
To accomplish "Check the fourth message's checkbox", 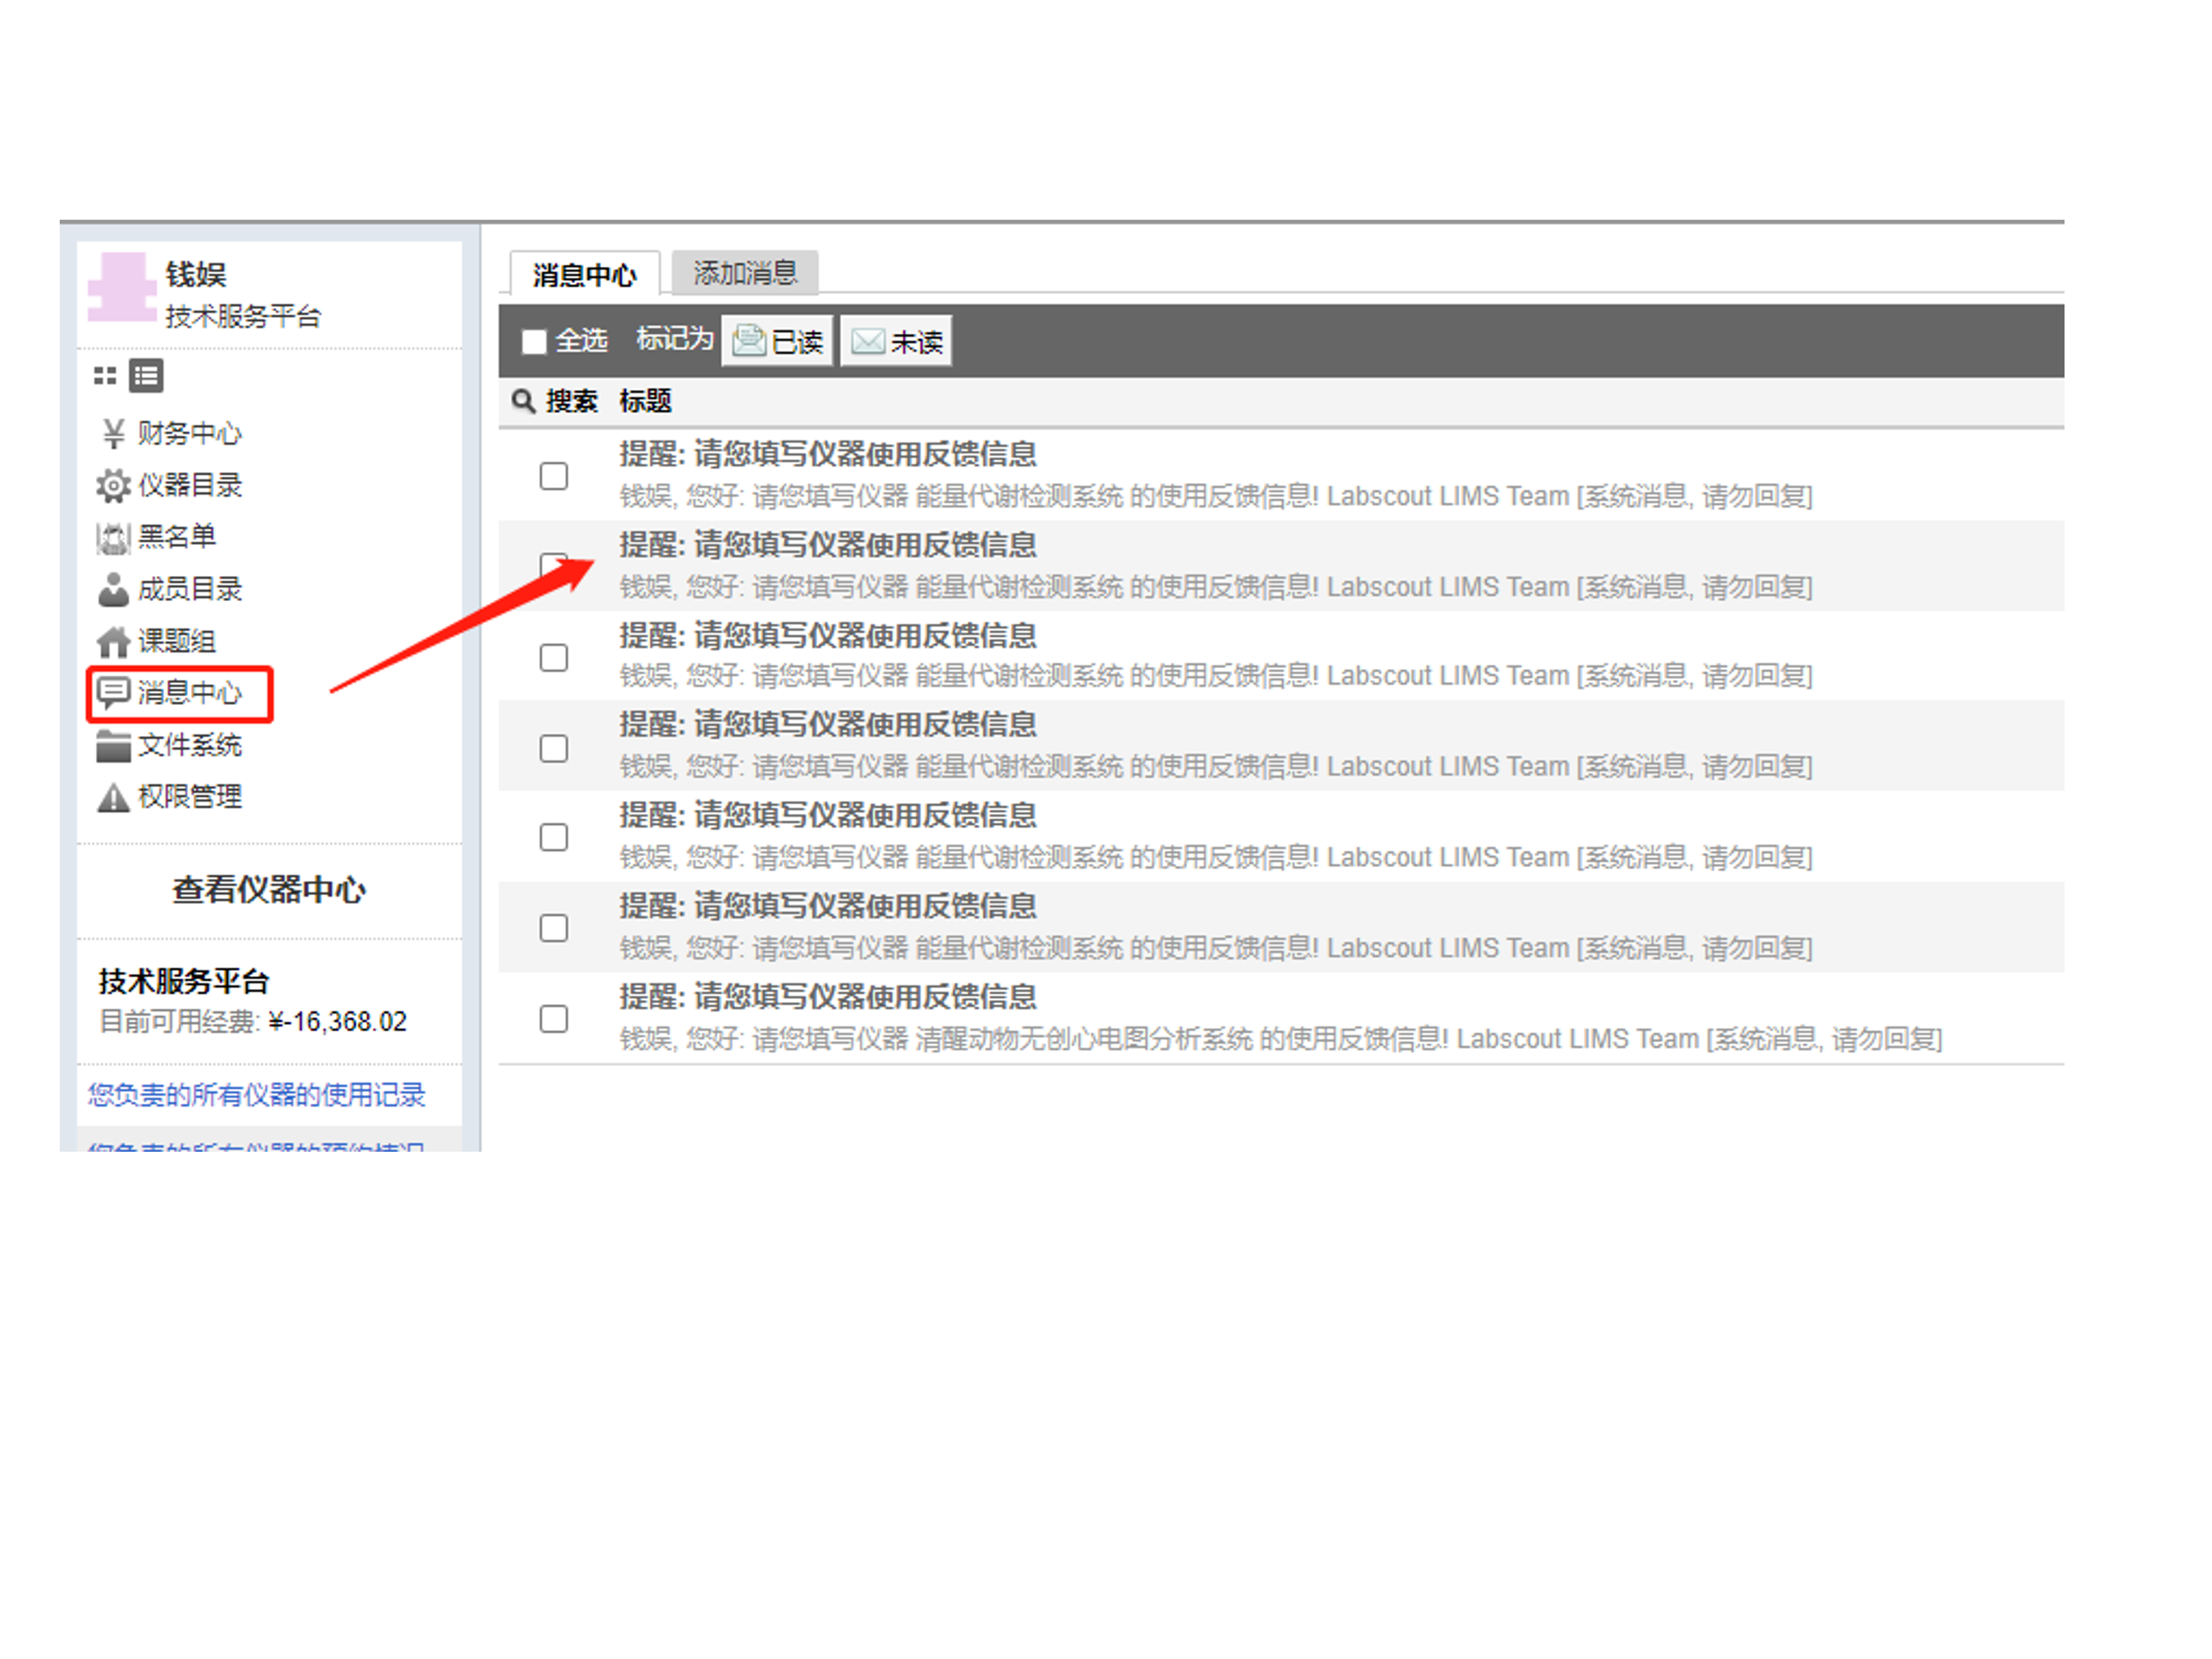I will pyautogui.click(x=554, y=748).
